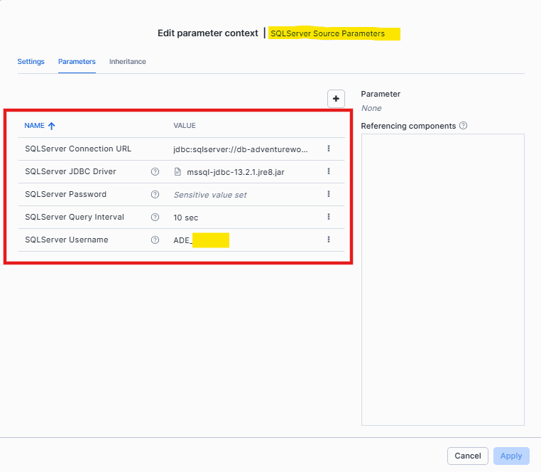Click the Parameter None label
The height and width of the screenshot is (472, 541).
371,108
